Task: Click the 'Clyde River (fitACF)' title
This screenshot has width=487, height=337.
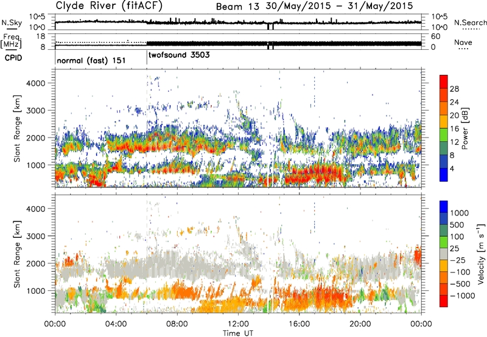Action: (109, 5)
